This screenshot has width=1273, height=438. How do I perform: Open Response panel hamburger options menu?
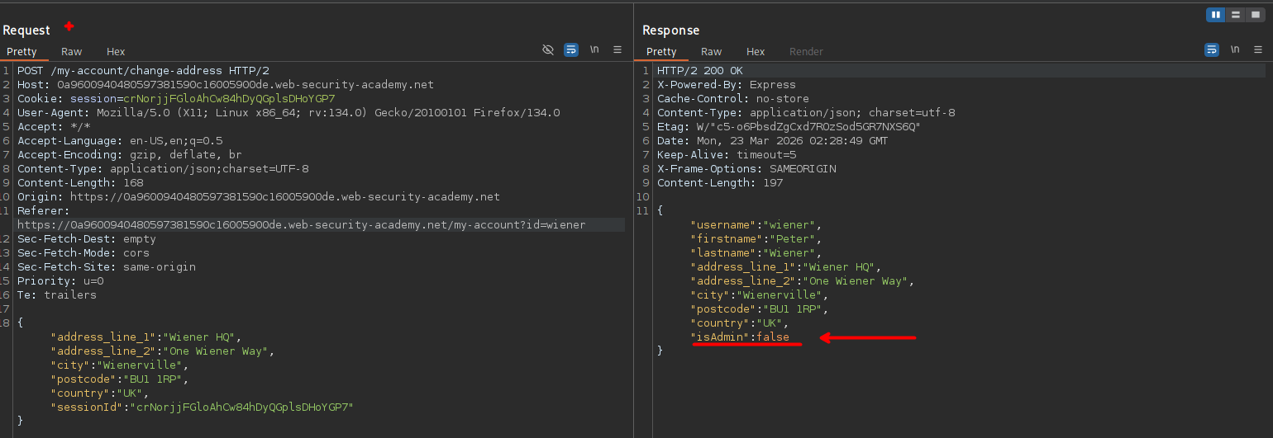pos(1257,50)
